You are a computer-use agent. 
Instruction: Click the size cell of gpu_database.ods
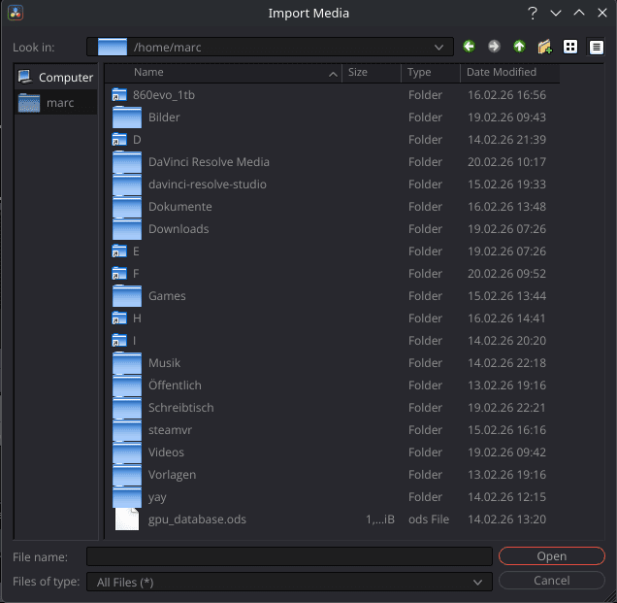pyautogui.click(x=379, y=519)
